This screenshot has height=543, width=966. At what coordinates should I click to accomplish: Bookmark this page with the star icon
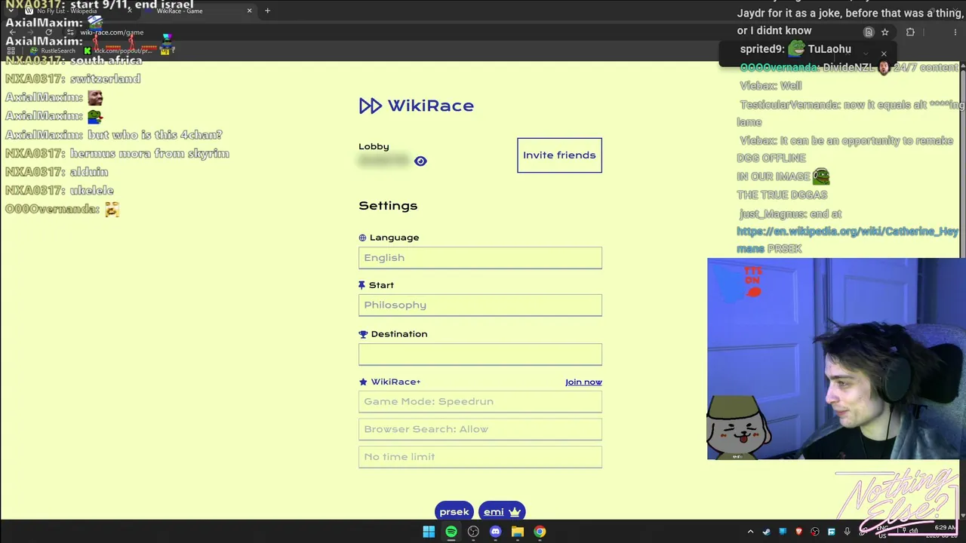(885, 32)
